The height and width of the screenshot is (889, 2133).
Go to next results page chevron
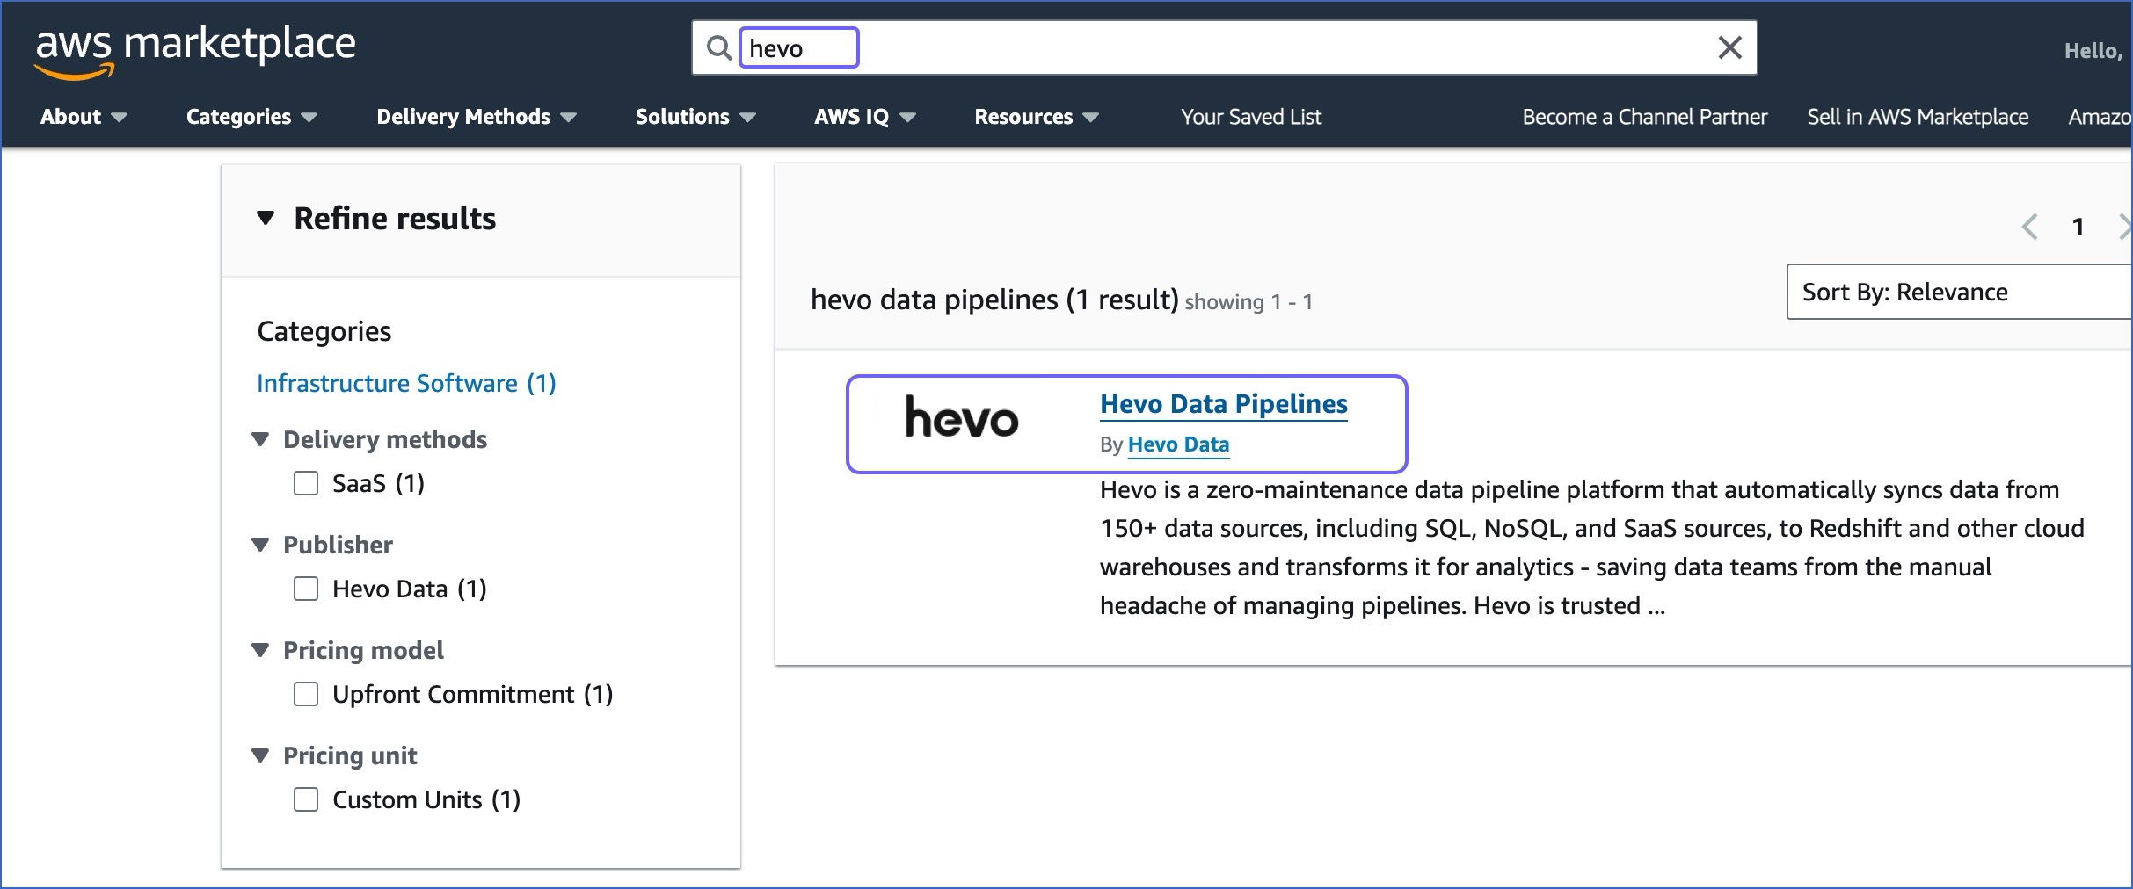(2125, 227)
